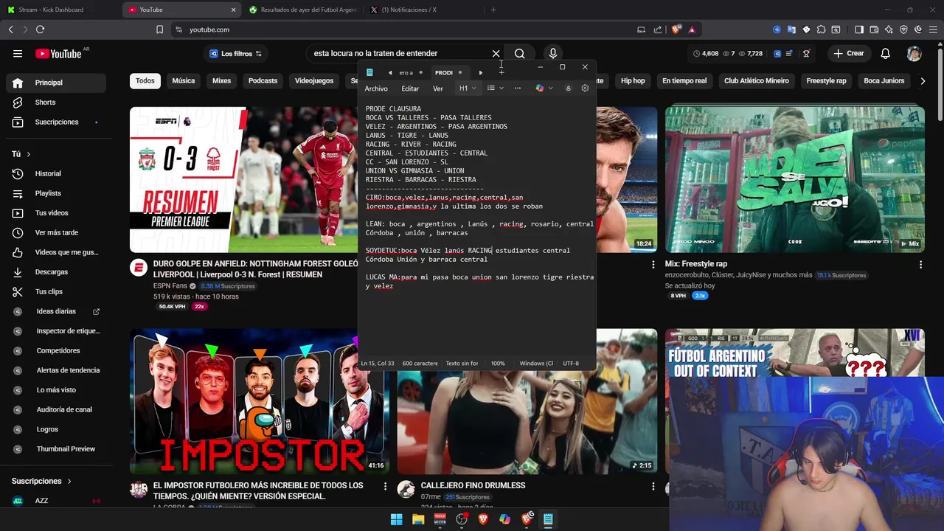Toggle the browser sidebar panel icon
This screenshot has width=944, height=531.
[859, 29]
